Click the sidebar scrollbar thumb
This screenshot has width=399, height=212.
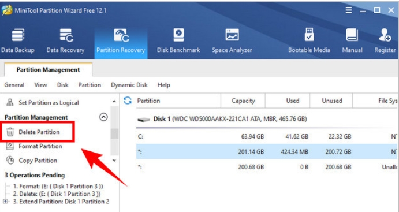[x=114, y=134]
